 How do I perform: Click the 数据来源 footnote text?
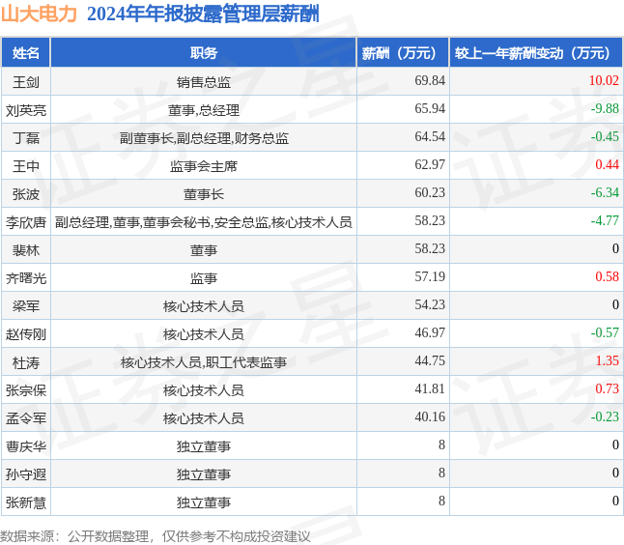click(156, 536)
